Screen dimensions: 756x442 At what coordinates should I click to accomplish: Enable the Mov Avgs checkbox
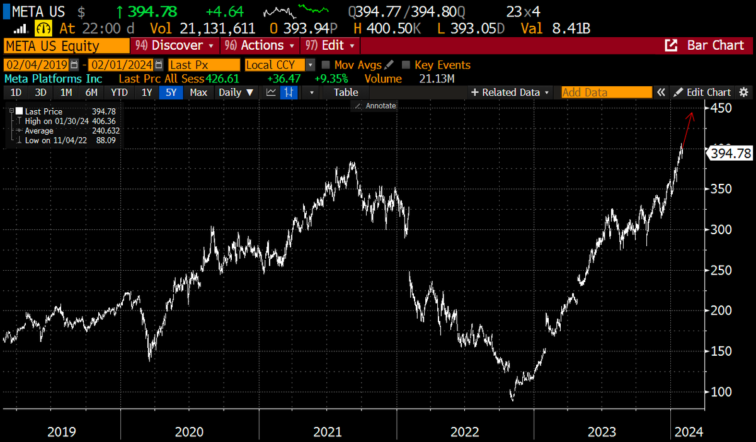(326, 65)
